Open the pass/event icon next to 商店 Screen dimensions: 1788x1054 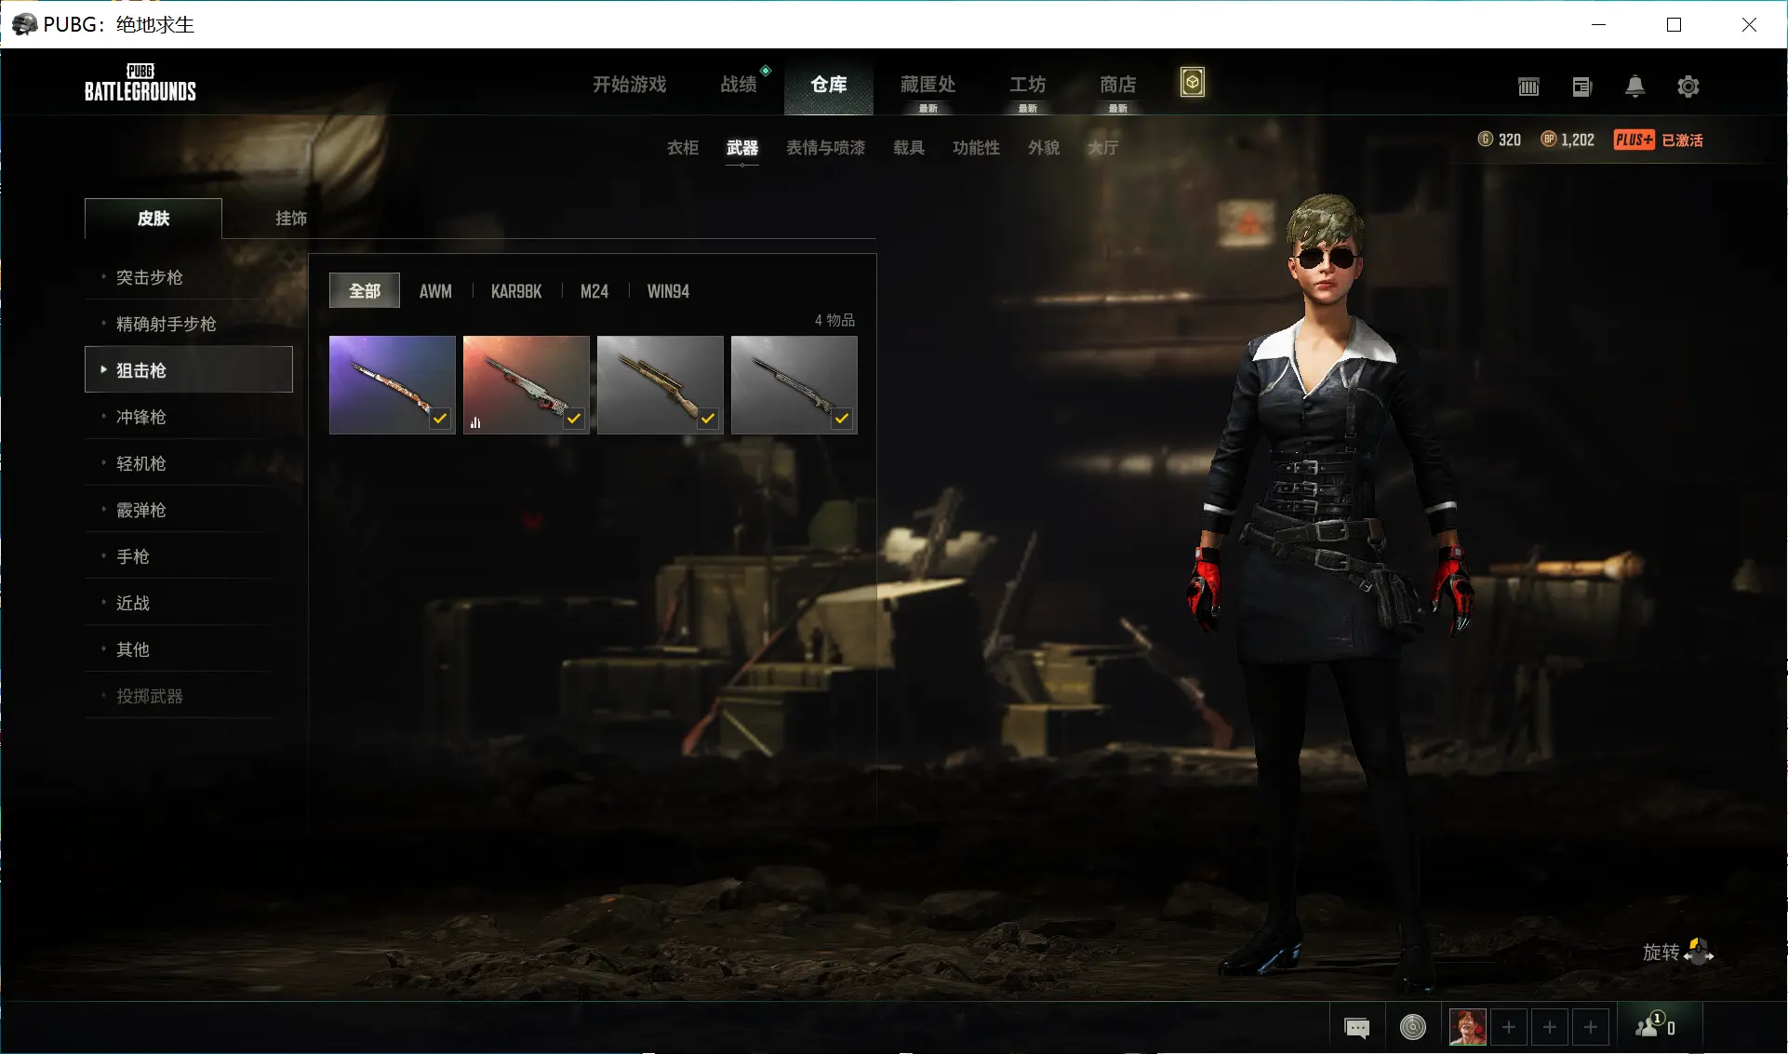(x=1193, y=83)
